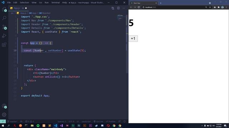The image size is (229, 128).
Task: Select the React App browser tab
Action: (144, 3)
